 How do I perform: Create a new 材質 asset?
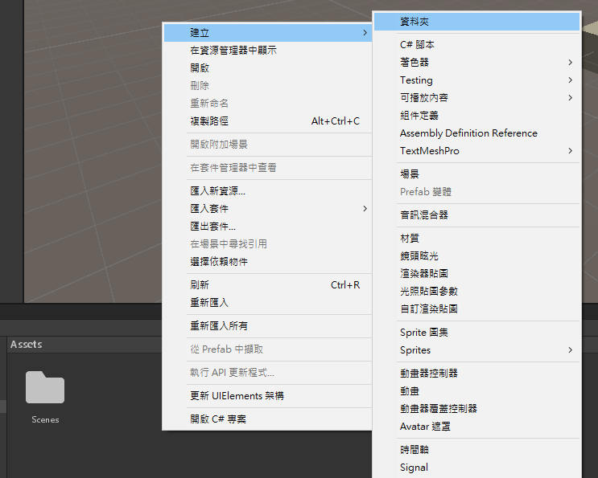[410, 239]
